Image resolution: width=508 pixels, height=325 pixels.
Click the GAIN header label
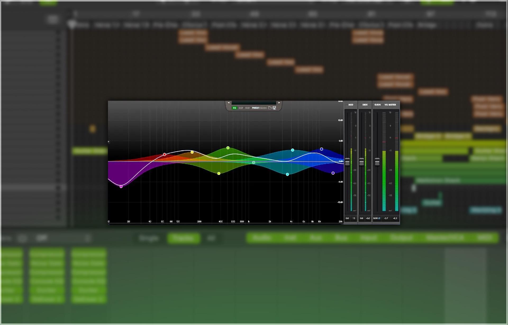click(x=378, y=105)
